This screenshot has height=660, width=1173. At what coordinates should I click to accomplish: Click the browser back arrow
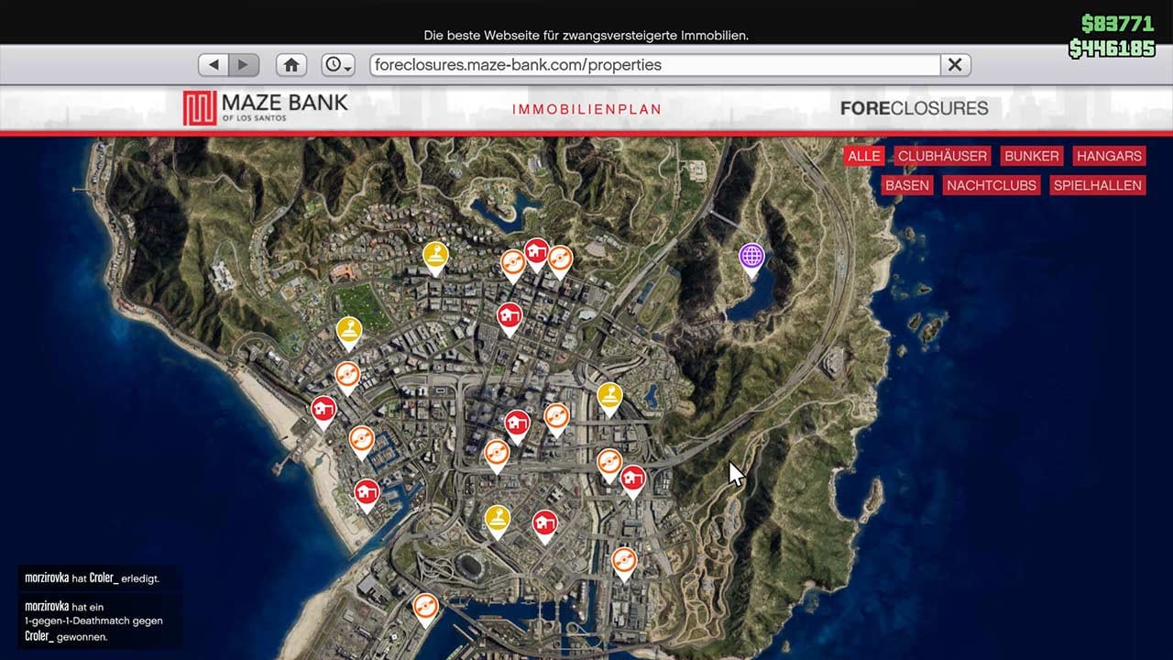(214, 65)
